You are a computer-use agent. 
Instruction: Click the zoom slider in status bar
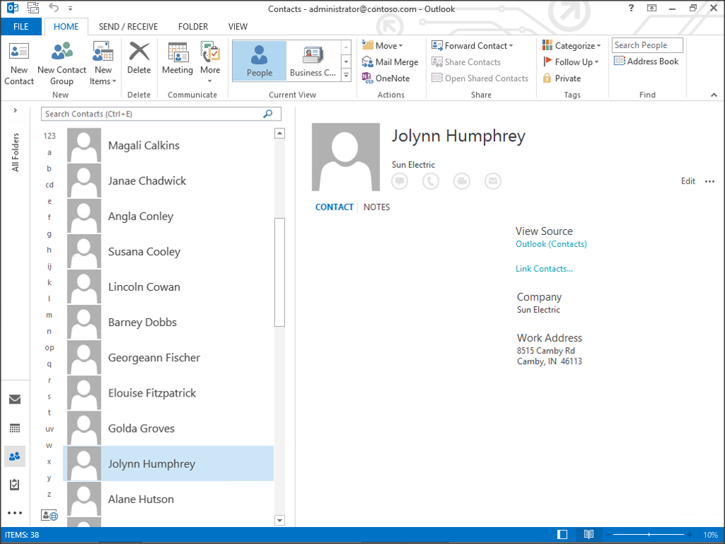(x=648, y=535)
